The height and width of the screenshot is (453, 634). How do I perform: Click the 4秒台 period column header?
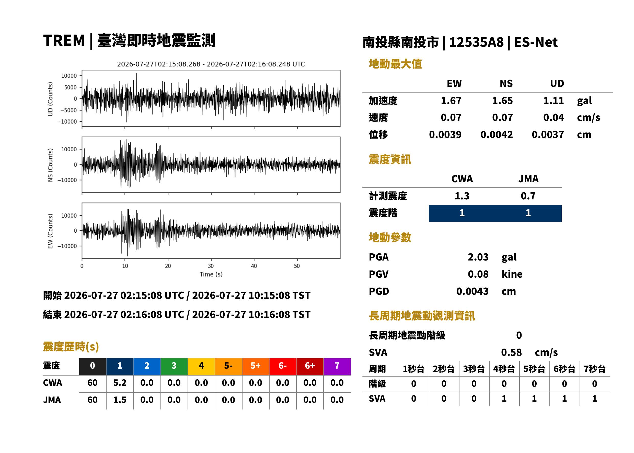pos(504,369)
